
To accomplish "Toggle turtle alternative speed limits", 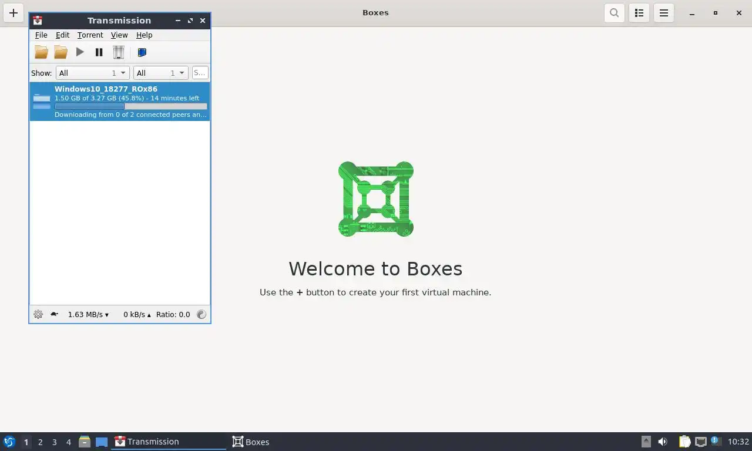I will (x=54, y=314).
